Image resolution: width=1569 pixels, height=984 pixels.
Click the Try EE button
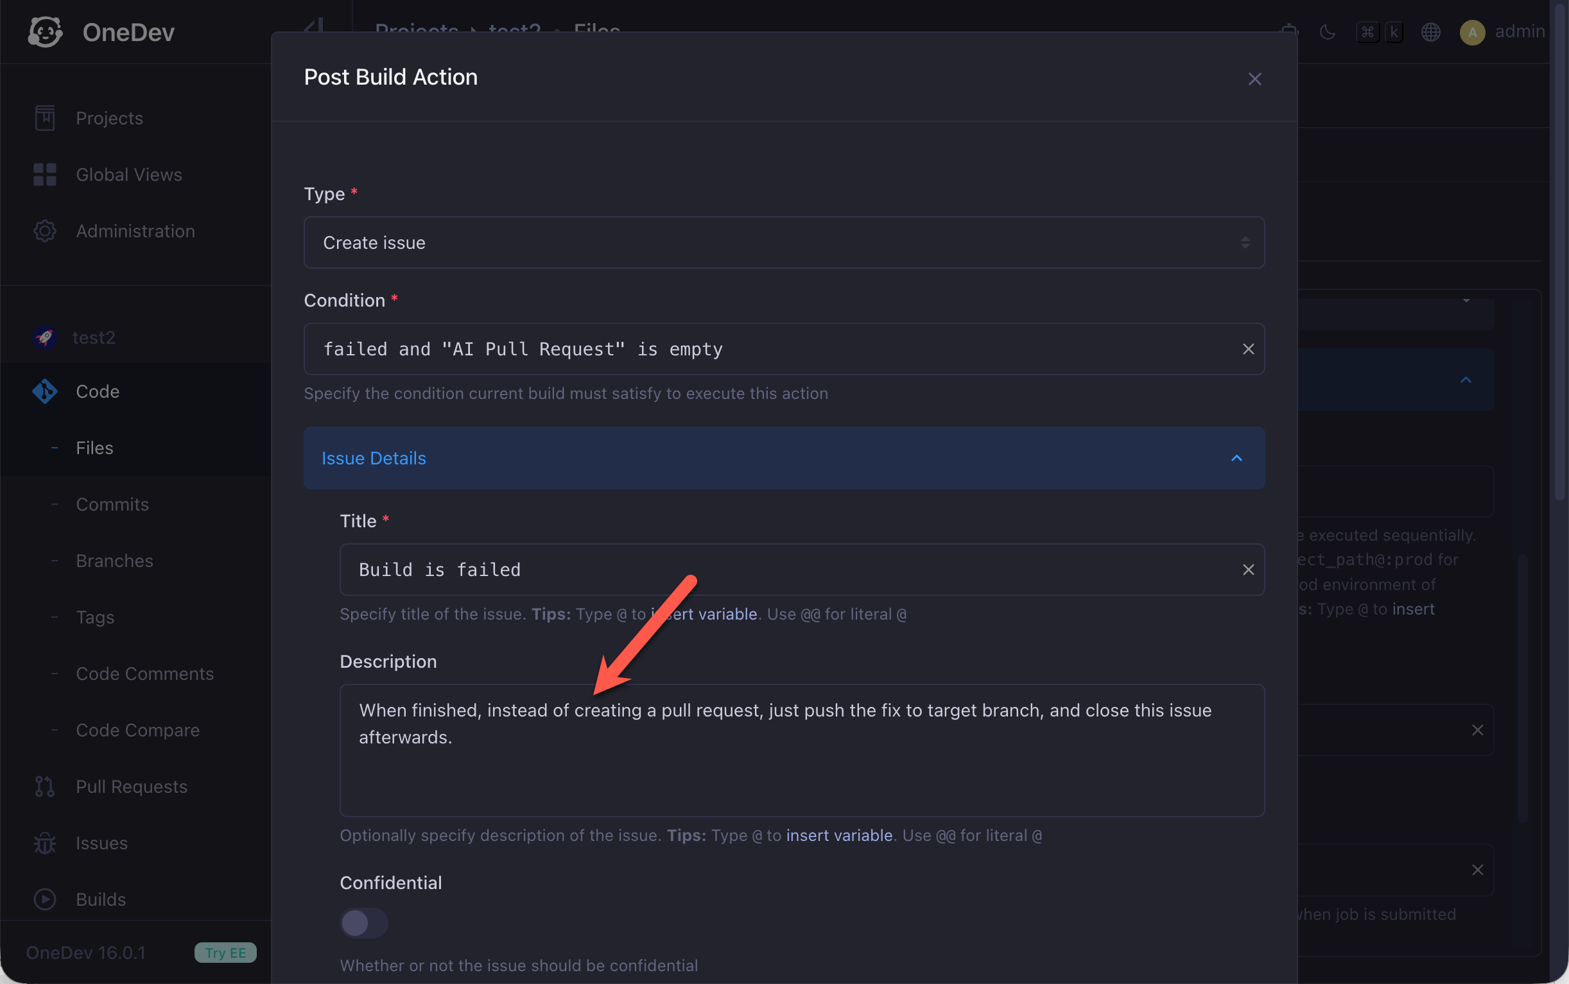click(225, 953)
